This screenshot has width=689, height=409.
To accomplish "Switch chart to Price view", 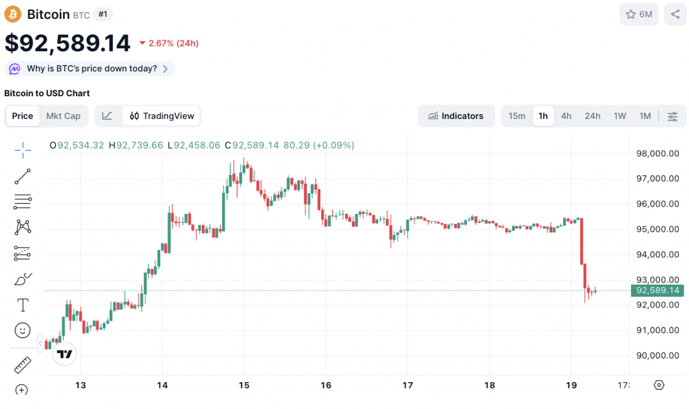I will [22, 116].
